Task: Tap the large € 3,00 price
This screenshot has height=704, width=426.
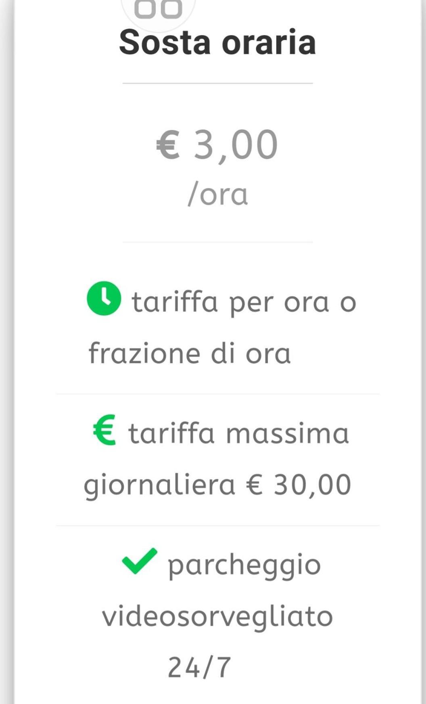Action: tap(217, 145)
